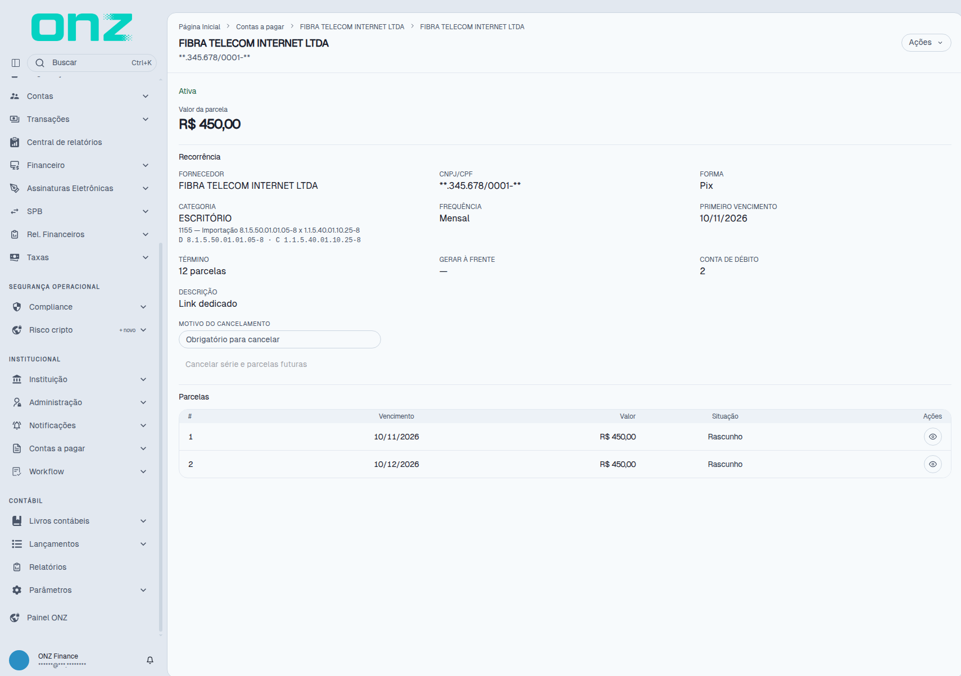Click Cancelar série e parcelas futuras
Image resolution: width=961 pixels, height=676 pixels.
tap(246, 364)
